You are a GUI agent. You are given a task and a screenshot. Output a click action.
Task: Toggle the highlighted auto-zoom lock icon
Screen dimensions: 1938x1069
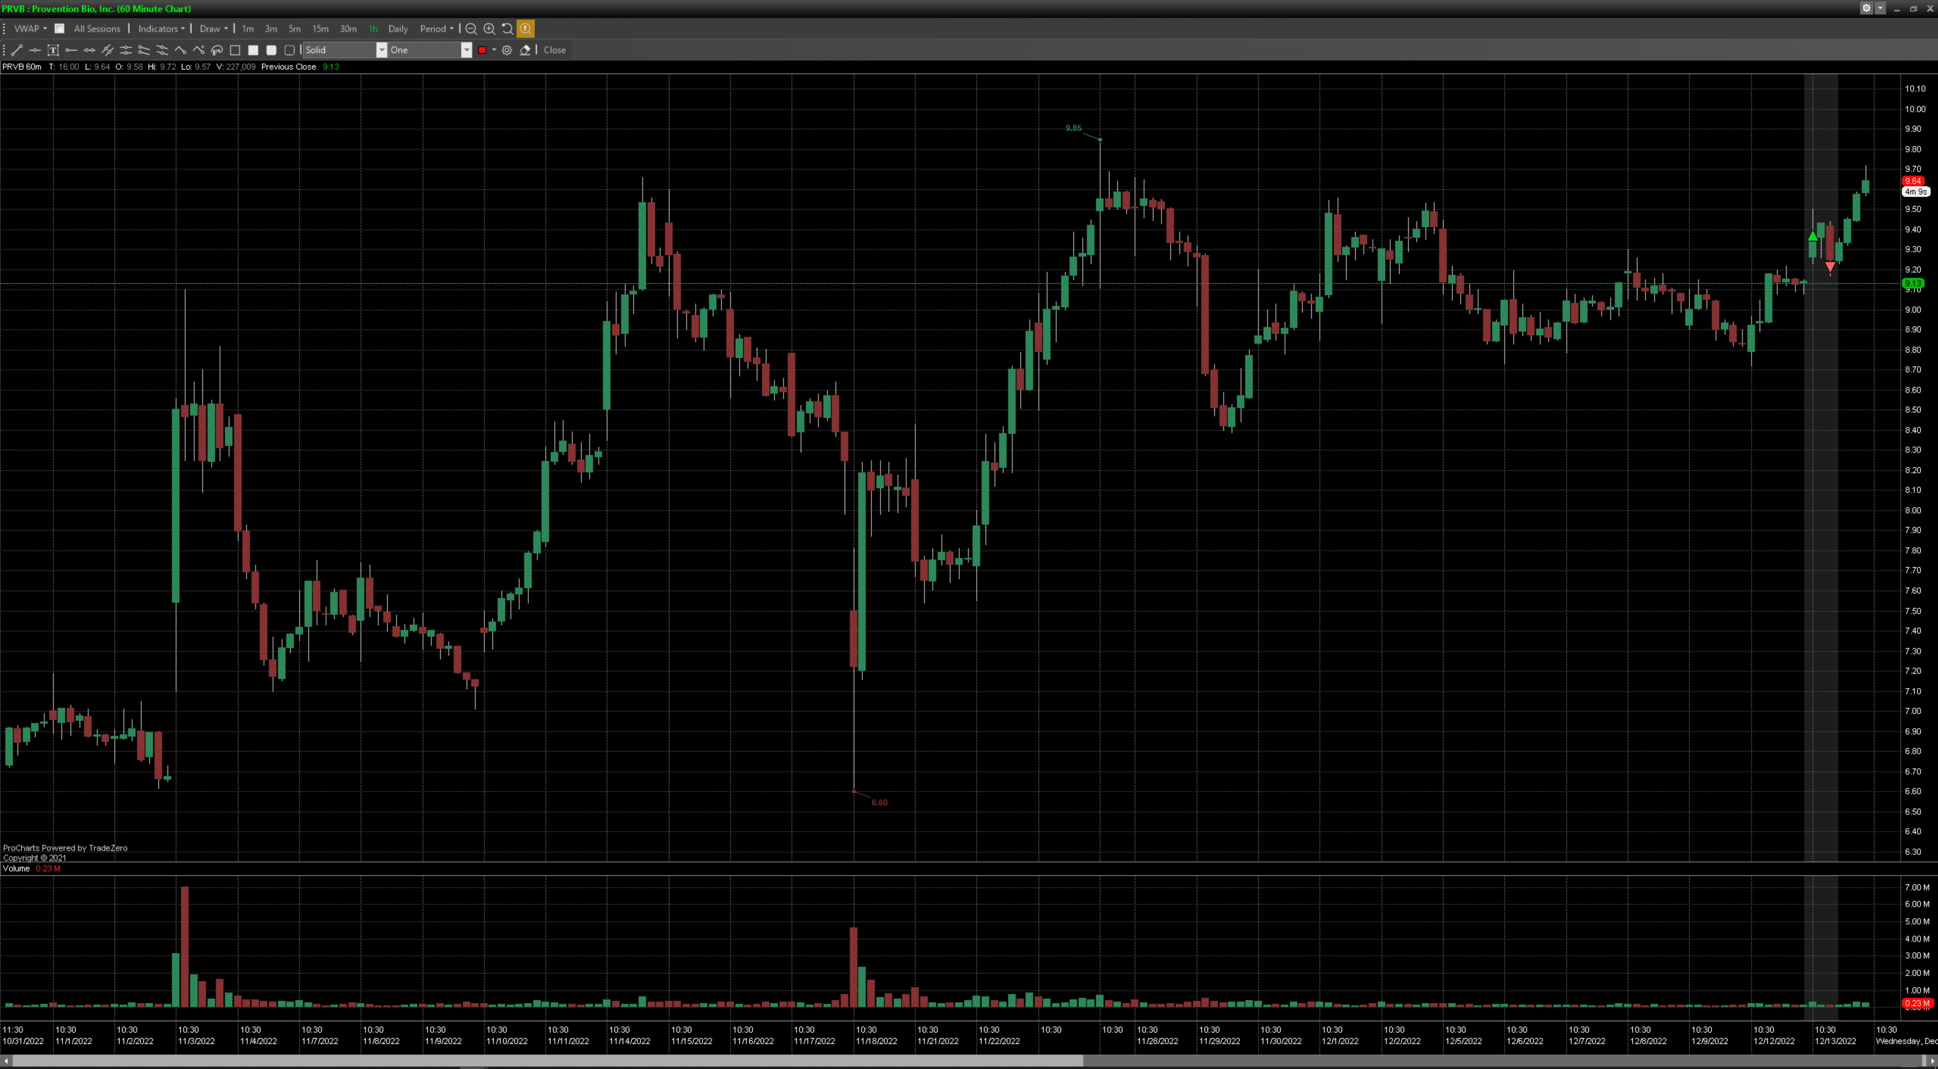[525, 29]
